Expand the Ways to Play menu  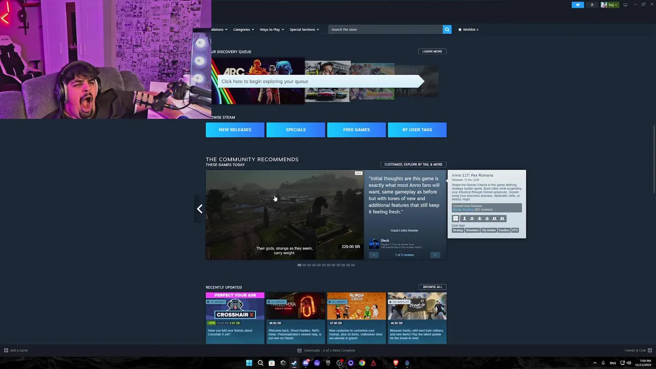pos(272,29)
